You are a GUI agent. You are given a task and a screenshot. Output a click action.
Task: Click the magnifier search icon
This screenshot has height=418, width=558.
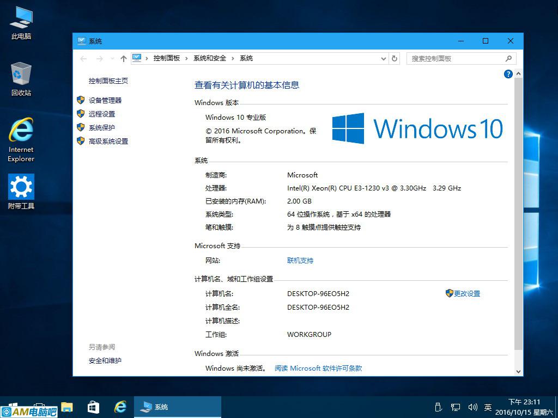508,59
